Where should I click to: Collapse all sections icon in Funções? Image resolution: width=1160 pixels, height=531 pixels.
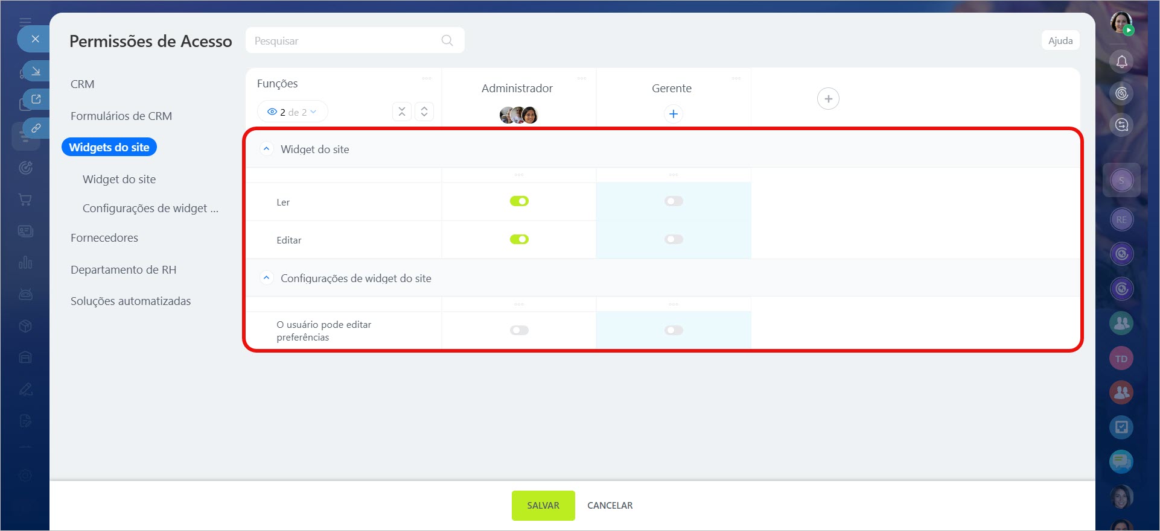[402, 112]
